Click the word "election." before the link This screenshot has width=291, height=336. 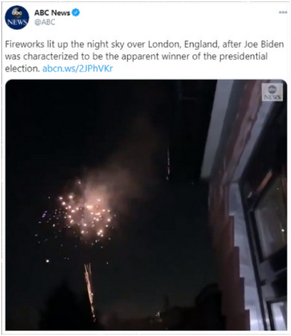pyautogui.click(x=22, y=69)
